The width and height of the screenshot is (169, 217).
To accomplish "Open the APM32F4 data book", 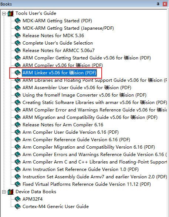I will click(33, 199).
